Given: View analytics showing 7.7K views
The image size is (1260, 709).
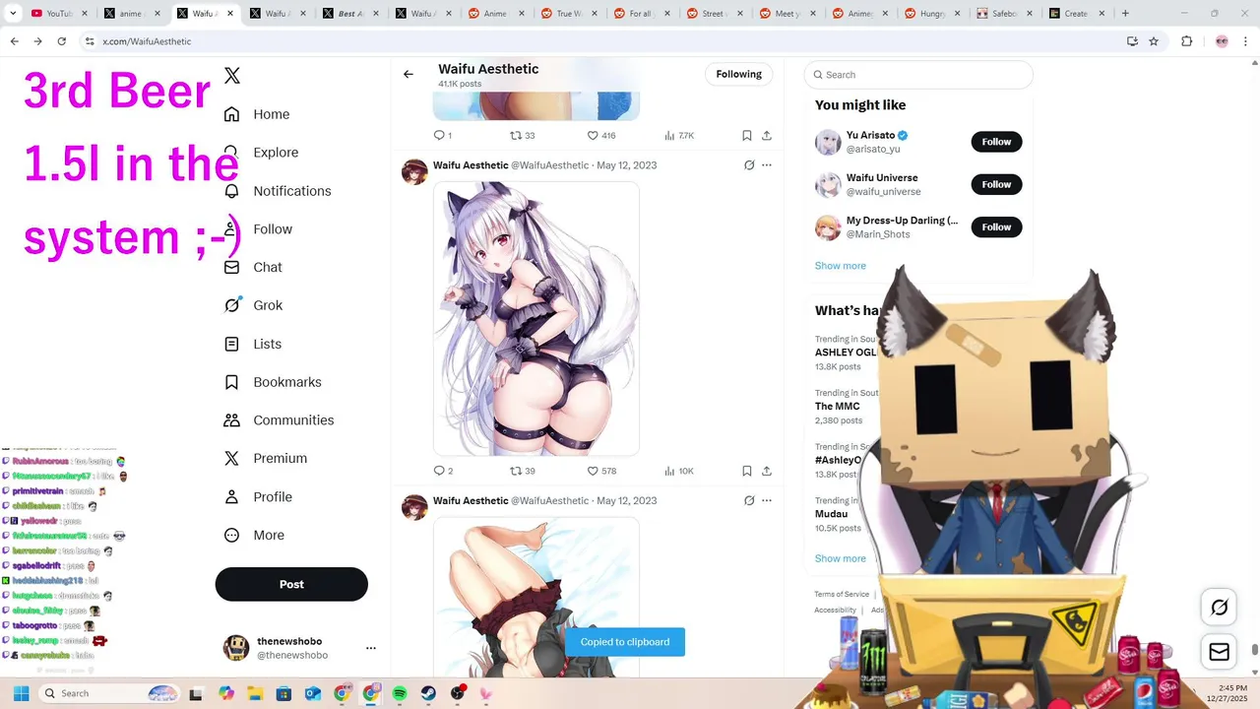Looking at the screenshot, I should coord(679,136).
